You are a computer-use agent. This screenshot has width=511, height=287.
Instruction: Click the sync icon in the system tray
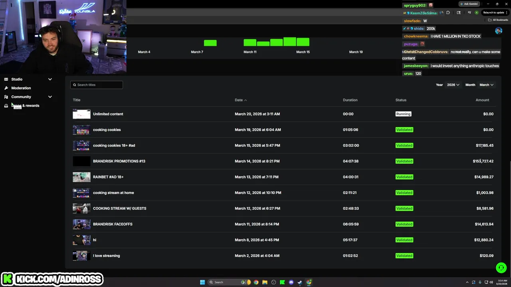[x=473, y=282]
